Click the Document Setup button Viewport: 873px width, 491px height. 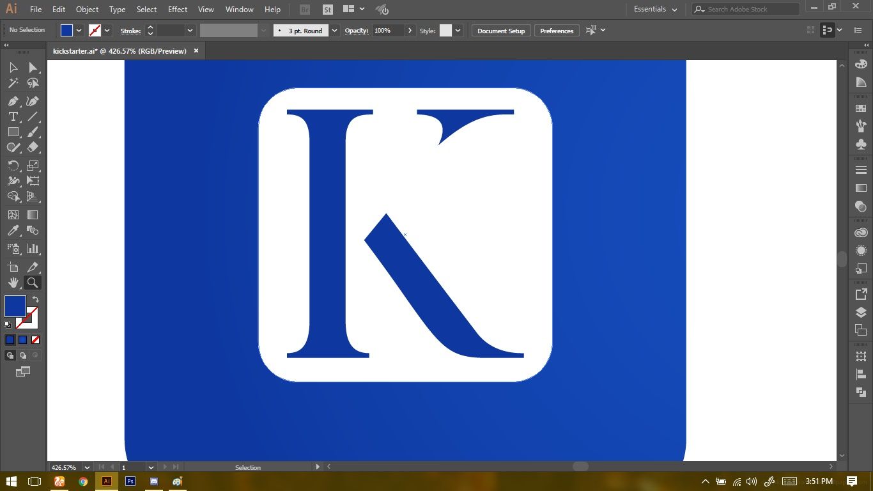pyautogui.click(x=500, y=31)
